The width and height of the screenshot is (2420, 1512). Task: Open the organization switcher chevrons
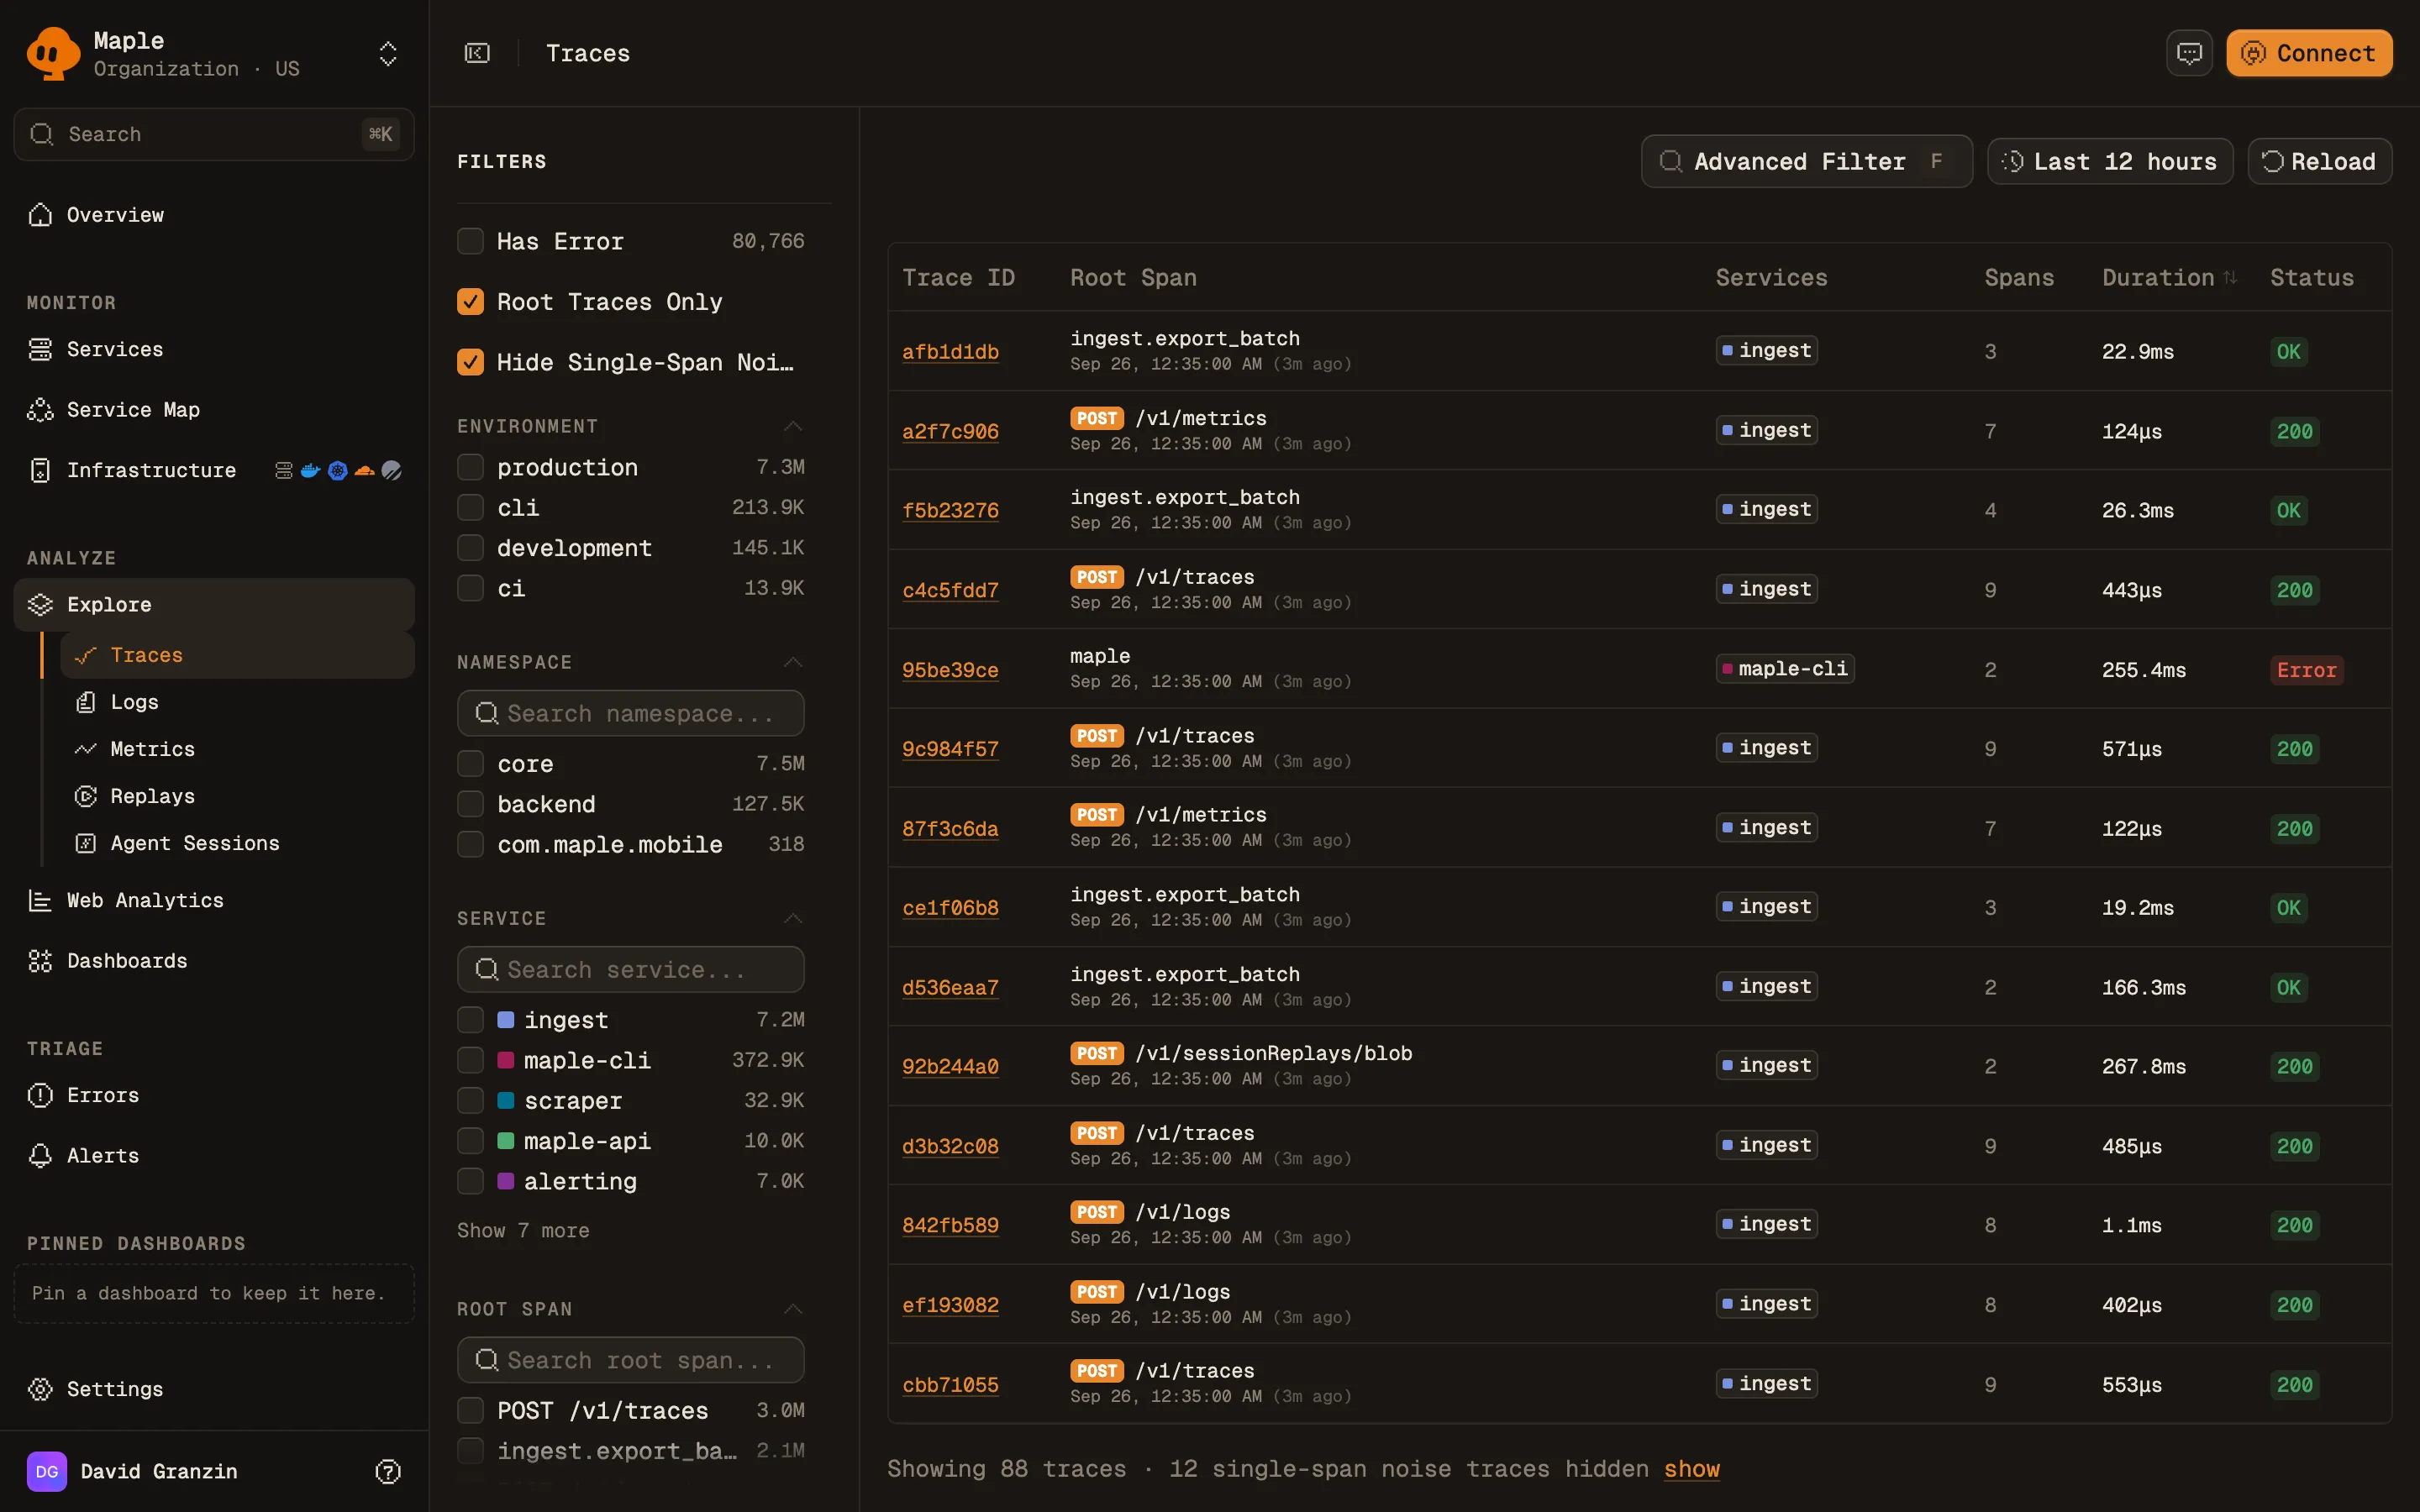(388, 54)
